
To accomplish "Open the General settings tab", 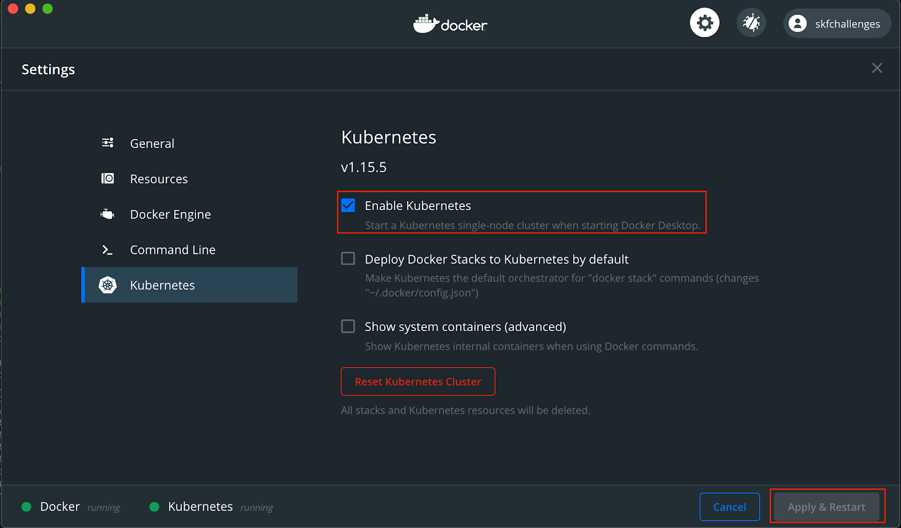I will 189,143.
